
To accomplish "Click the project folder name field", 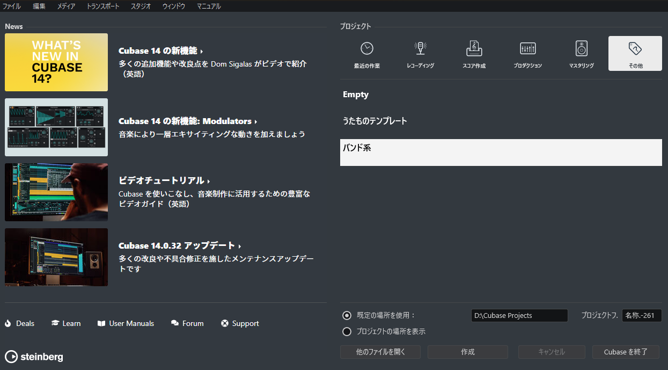I will 641,315.
